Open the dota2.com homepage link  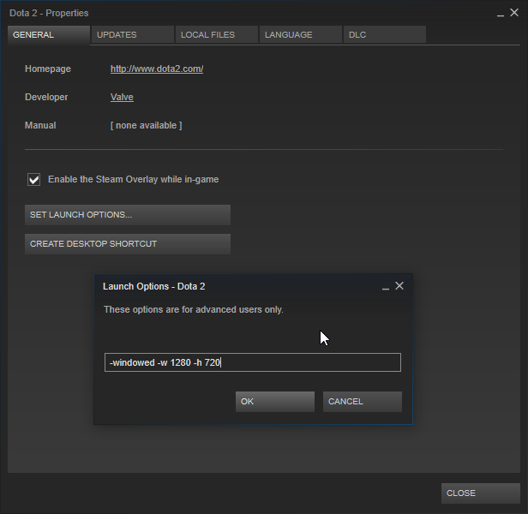pos(157,69)
